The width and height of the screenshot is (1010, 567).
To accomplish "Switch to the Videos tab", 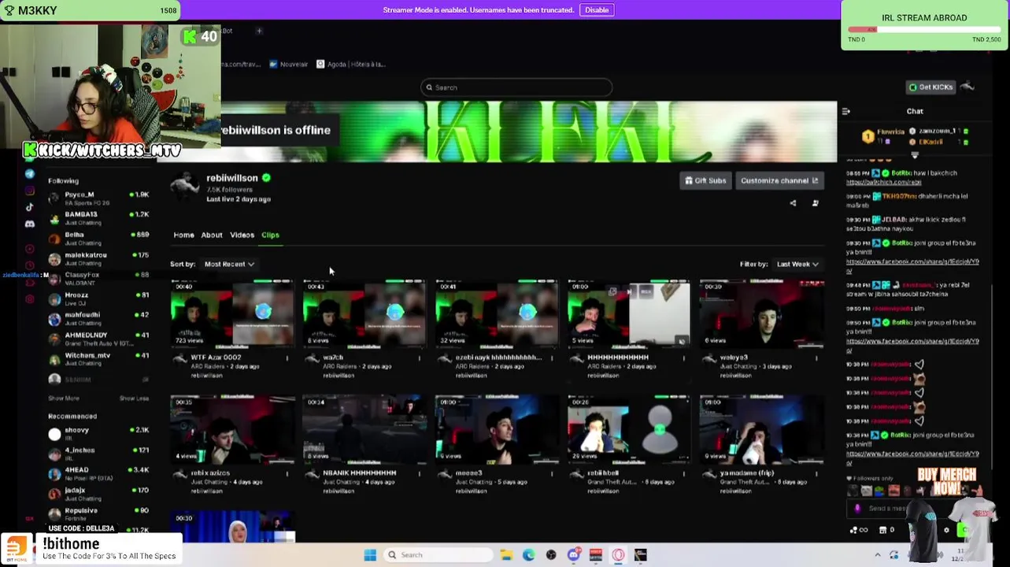I will [242, 235].
